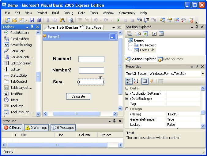207x156 pixels.
Task: Collapse the Data category in Properties
Action: (127, 88)
